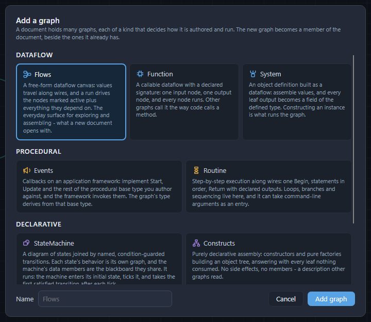371x322 pixels.
Task: Click the PROCEDURAL section heading
Action: [x=39, y=151]
